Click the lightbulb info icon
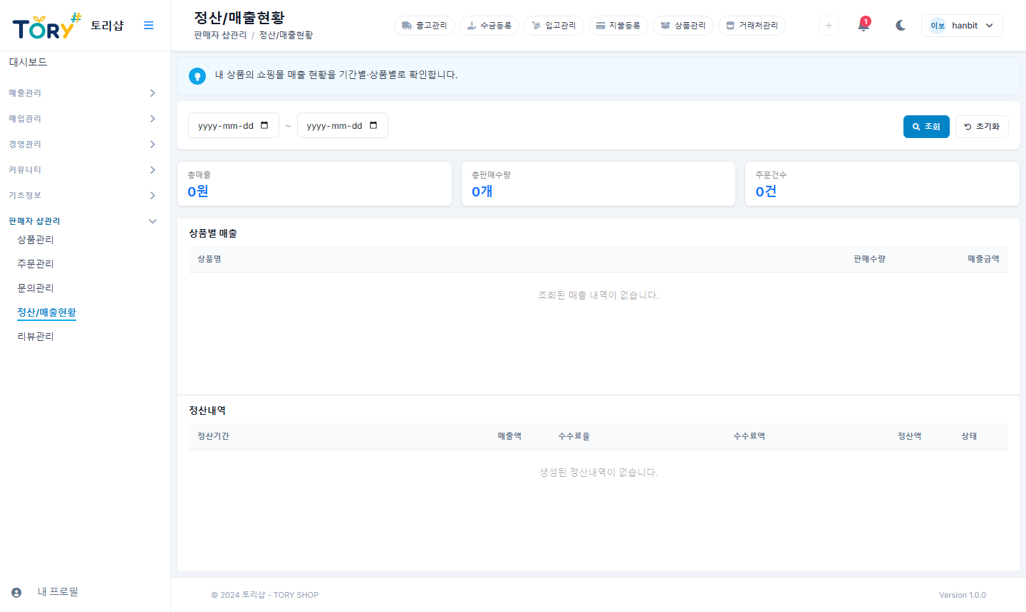This screenshot has height=612, width=1026. click(197, 76)
